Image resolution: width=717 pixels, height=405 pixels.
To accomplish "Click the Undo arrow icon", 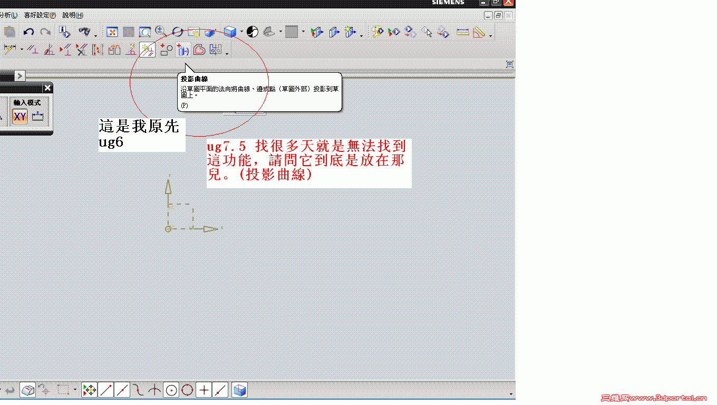I will 28,32.
